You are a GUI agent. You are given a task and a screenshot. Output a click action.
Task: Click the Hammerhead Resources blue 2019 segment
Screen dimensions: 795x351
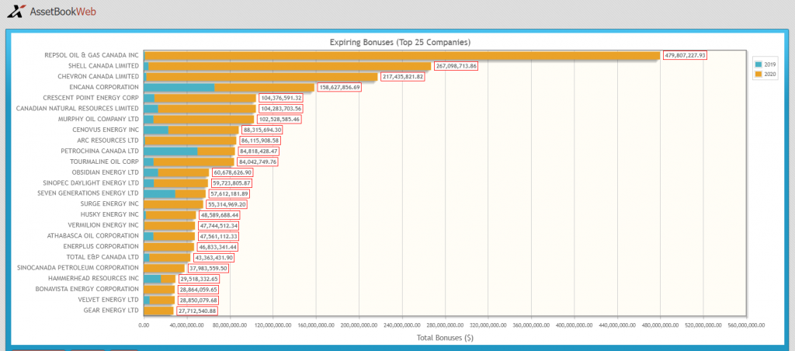(x=153, y=279)
